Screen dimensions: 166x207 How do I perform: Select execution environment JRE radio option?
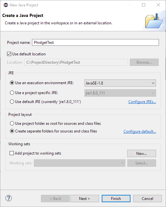[x=12, y=83]
